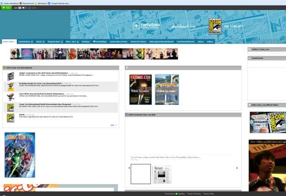Screen dimensions: 286x196
Task: Open the Tech News/Podcasts tab
Action: [x=185, y=41]
